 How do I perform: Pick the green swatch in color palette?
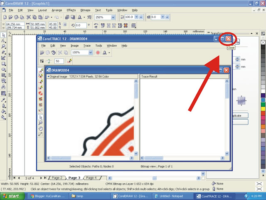coord(263,105)
